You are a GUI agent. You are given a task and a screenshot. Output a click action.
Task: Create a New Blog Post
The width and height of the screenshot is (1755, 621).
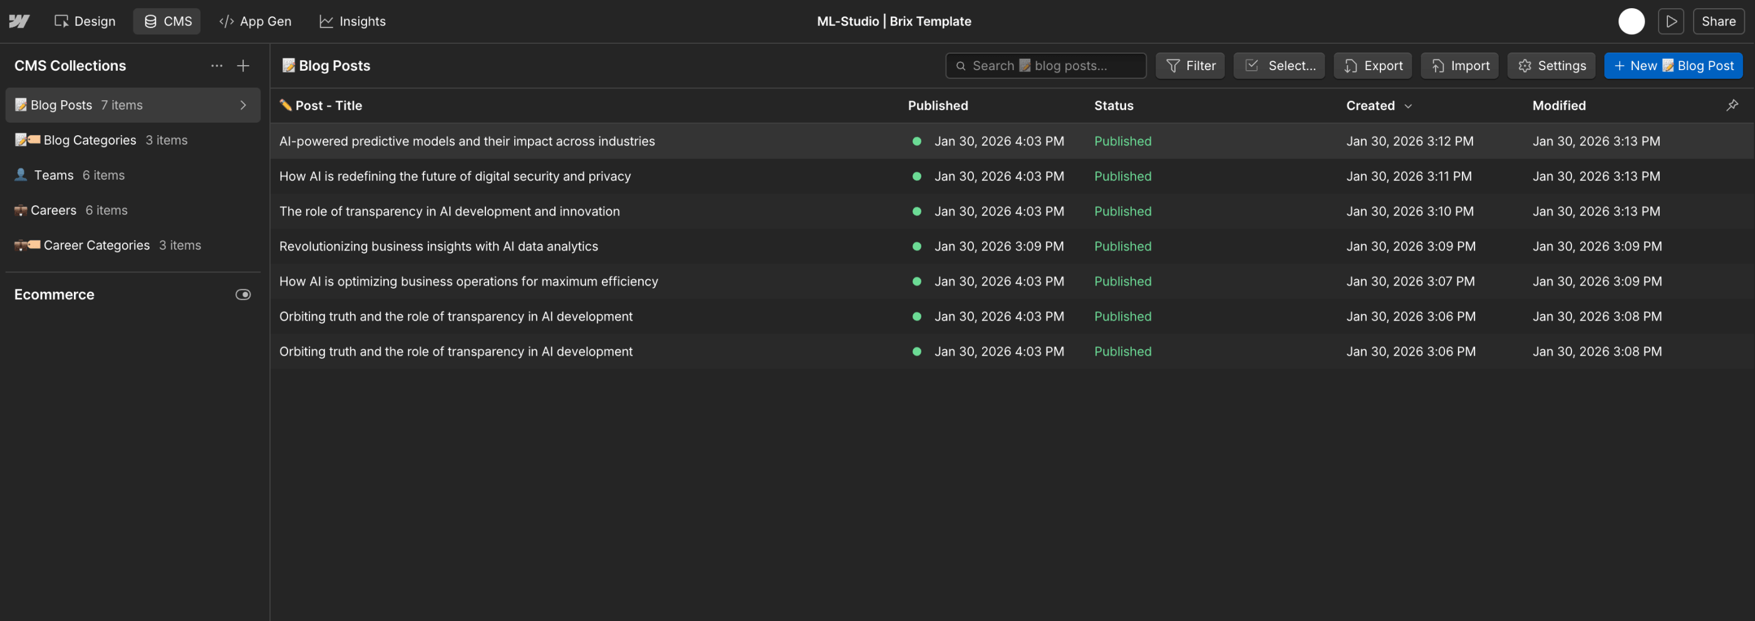click(1674, 65)
